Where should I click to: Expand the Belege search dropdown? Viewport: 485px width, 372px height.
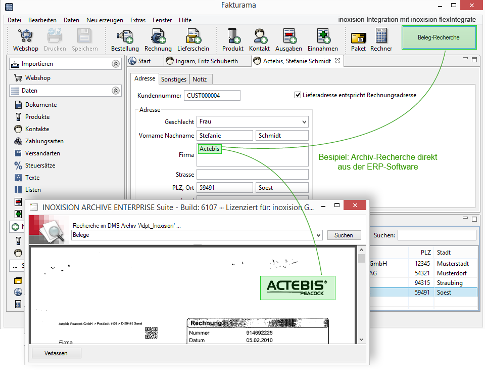pos(318,235)
